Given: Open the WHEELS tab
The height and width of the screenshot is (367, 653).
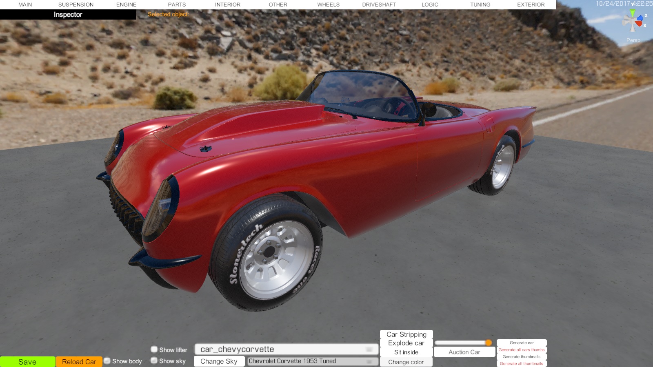Looking at the screenshot, I should click(328, 4).
